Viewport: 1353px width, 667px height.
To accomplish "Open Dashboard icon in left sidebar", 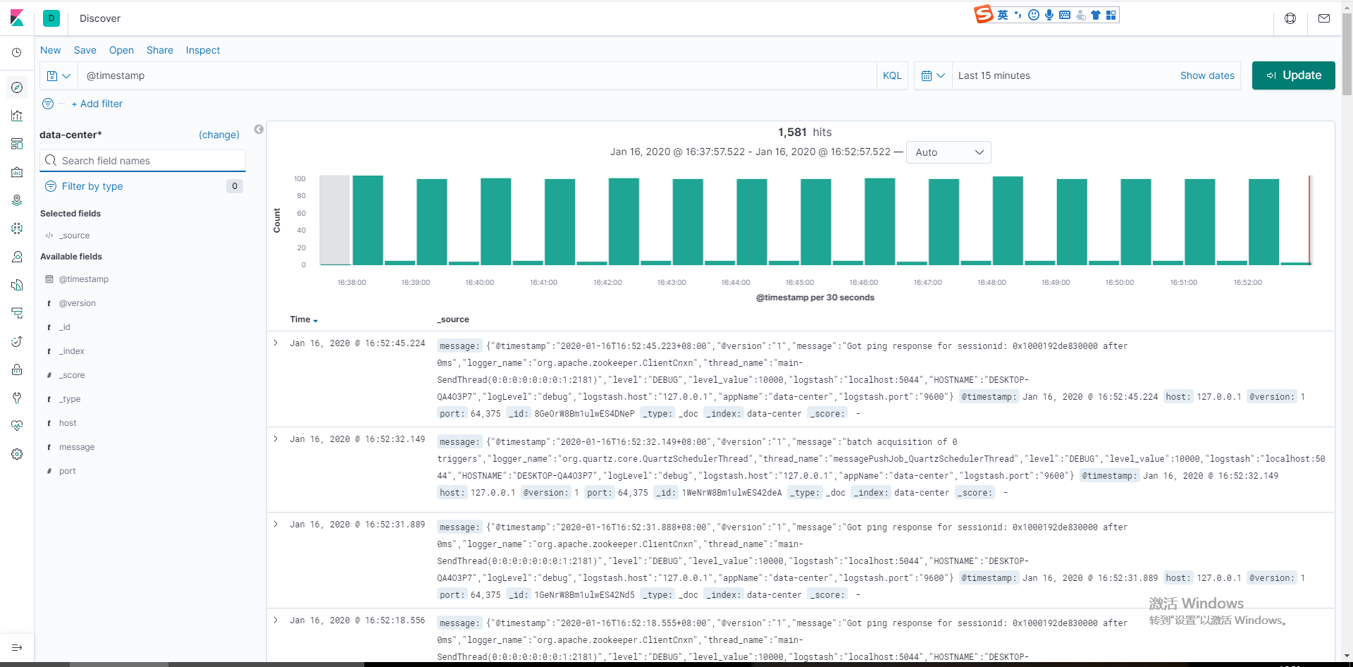I will [x=17, y=144].
